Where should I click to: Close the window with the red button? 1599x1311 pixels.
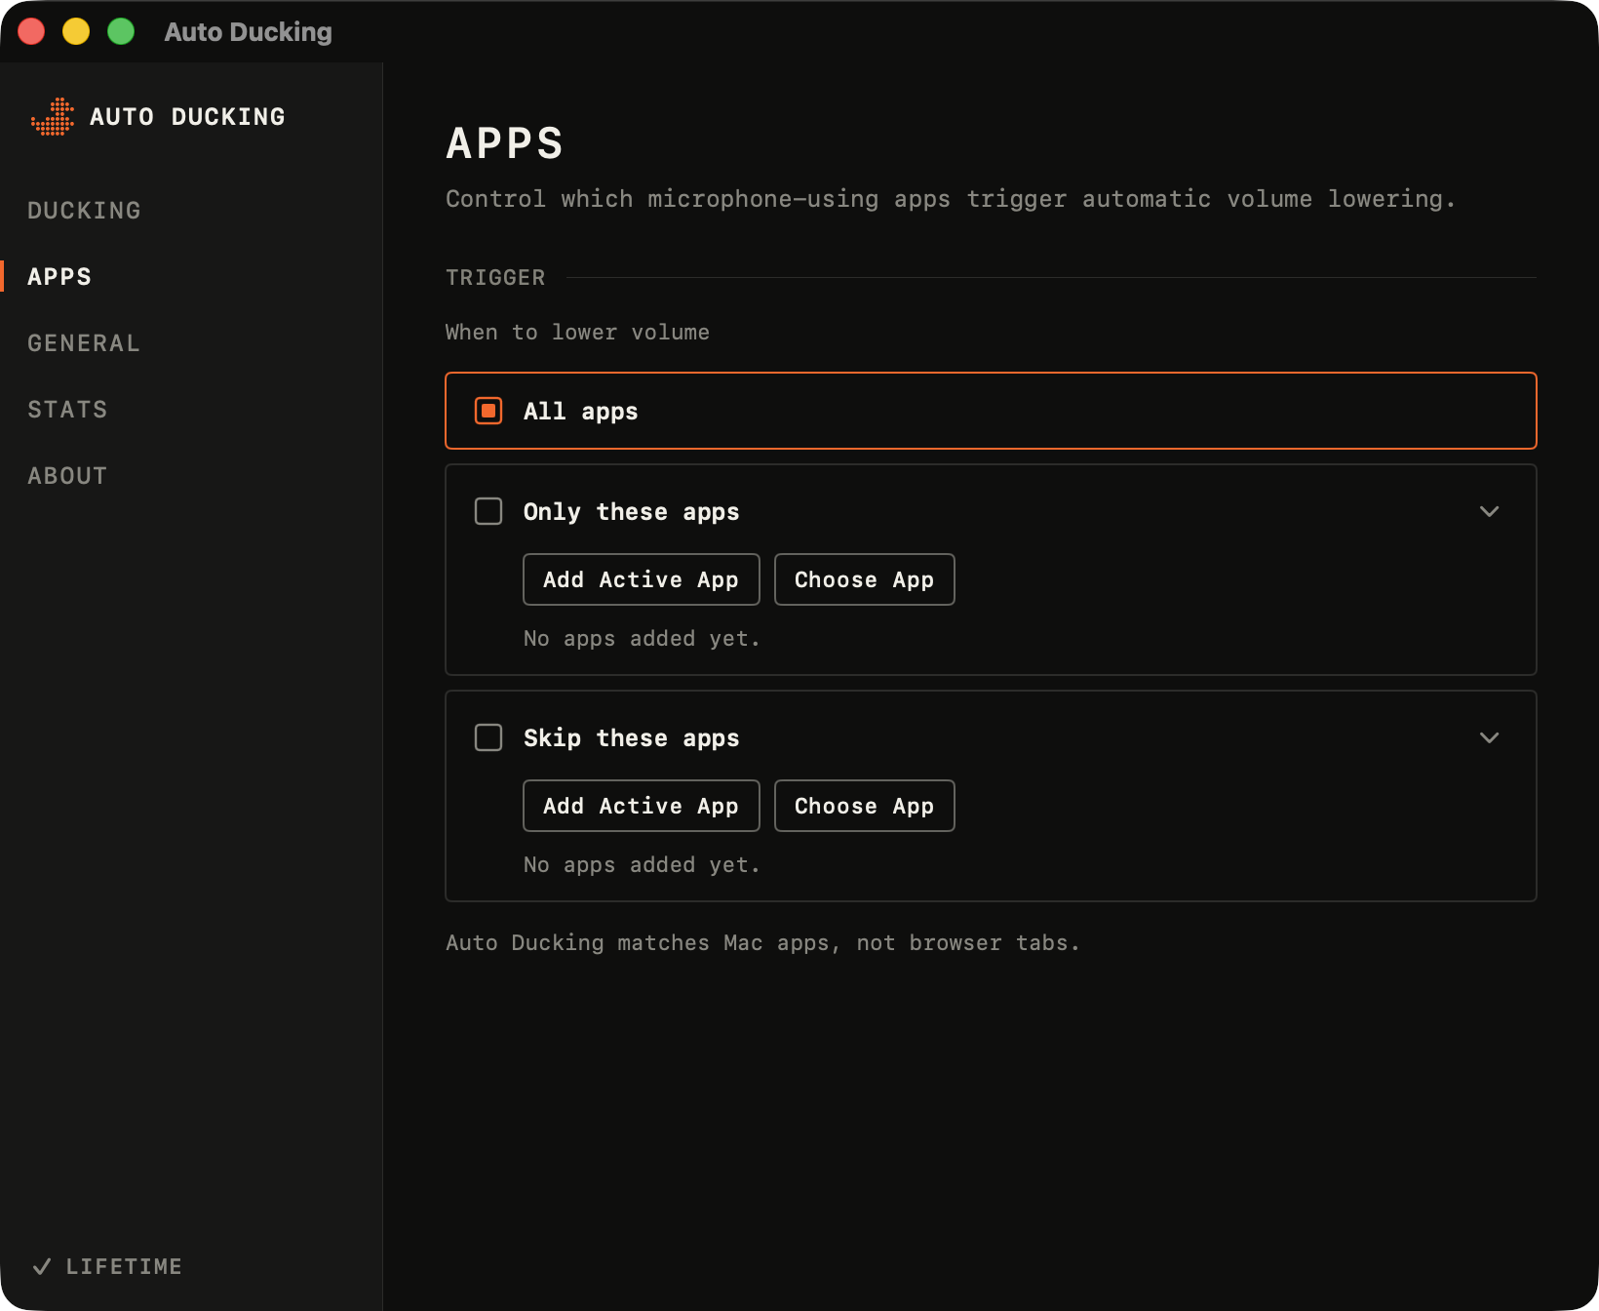[31, 31]
